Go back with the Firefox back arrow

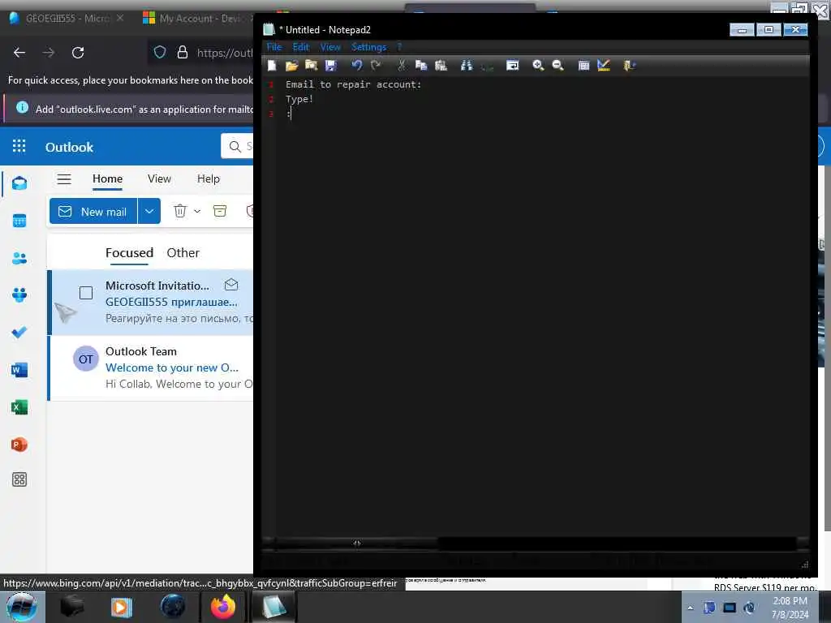19,53
